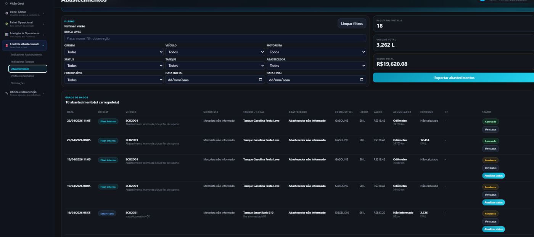This screenshot has width=534, height=237.
Task: Open Indicadores Tanques submenu item
Action: coord(23,62)
